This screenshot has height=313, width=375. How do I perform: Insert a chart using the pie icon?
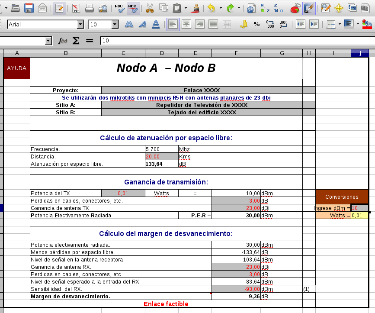pyautogui.click(x=295, y=8)
